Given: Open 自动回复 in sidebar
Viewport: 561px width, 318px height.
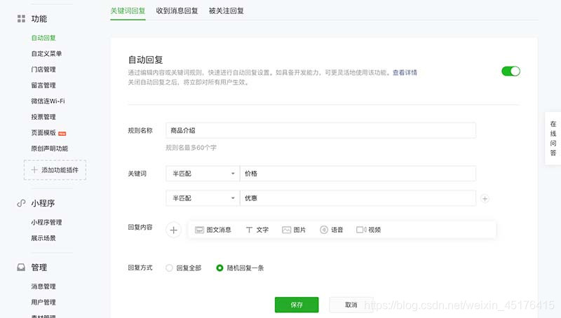Looking at the screenshot, I should pos(43,38).
